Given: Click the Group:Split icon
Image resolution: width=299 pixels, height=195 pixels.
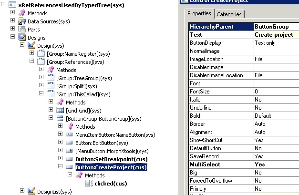Looking at the screenshot, I should [51, 86].
